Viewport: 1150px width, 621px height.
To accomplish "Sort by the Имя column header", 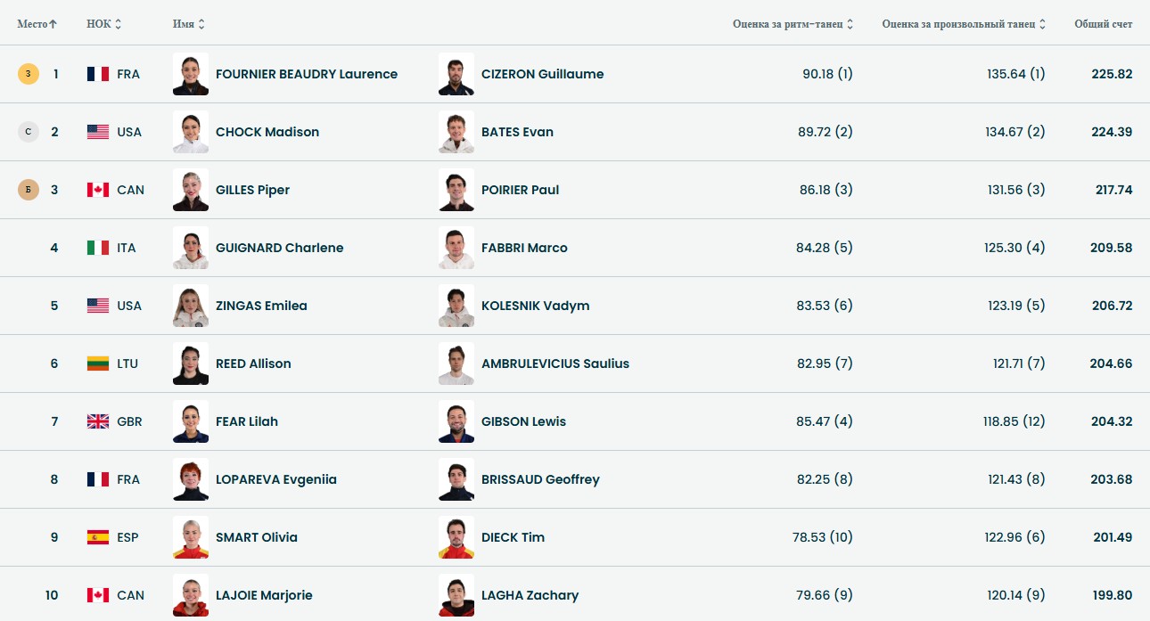I will pyautogui.click(x=188, y=24).
